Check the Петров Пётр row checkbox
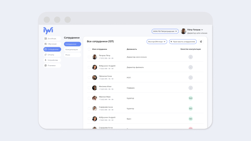This screenshot has height=141, width=251. click(89, 57)
